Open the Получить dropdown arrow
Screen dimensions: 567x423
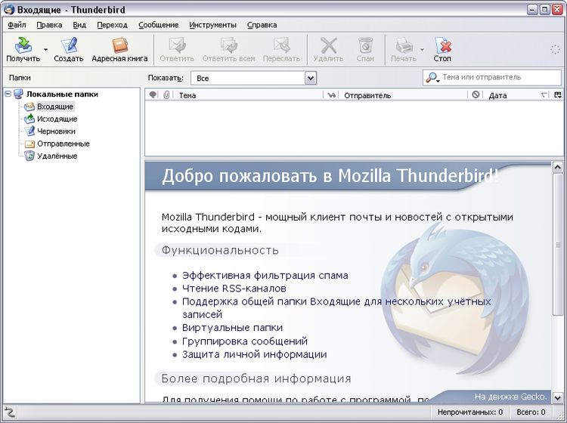(45, 49)
